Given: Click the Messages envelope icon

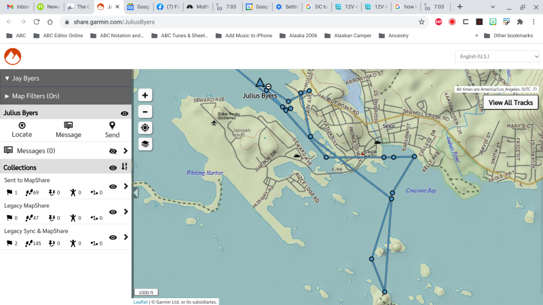Looking at the screenshot, I should pos(8,150).
